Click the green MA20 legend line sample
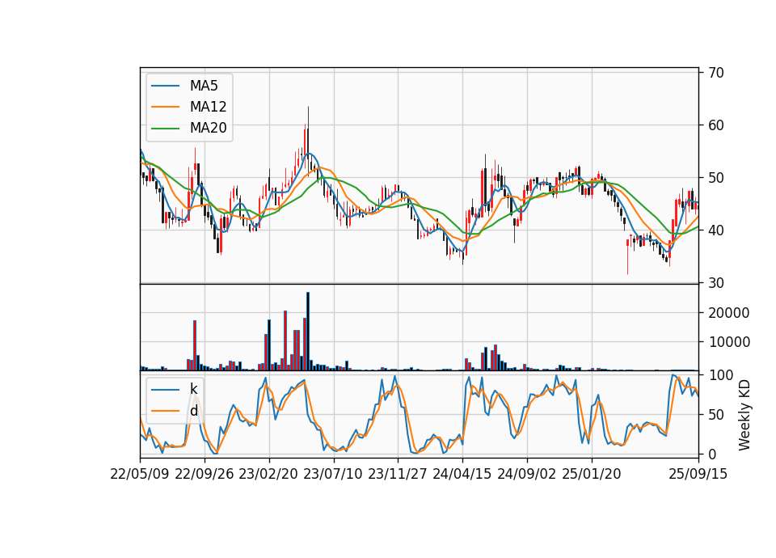This screenshot has height=558, width=776. (165, 129)
